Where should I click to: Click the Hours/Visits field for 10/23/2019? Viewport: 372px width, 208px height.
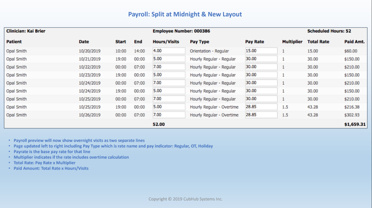point(169,75)
